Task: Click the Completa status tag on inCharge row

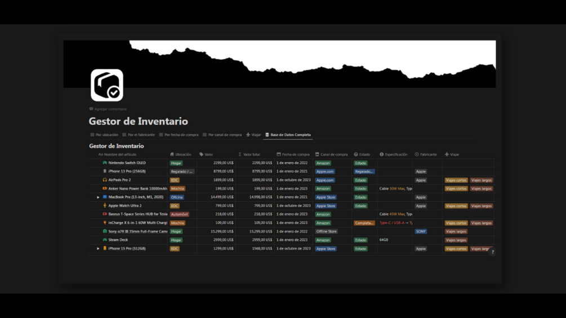Action: coord(364,223)
